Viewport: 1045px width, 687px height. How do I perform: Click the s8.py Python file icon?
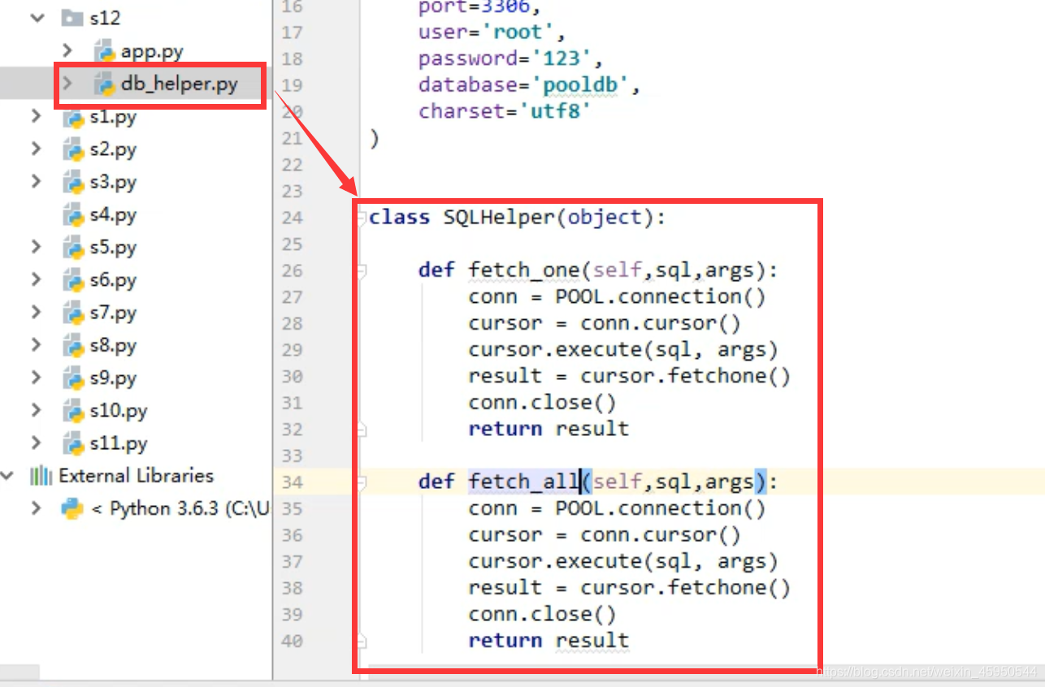(x=74, y=345)
